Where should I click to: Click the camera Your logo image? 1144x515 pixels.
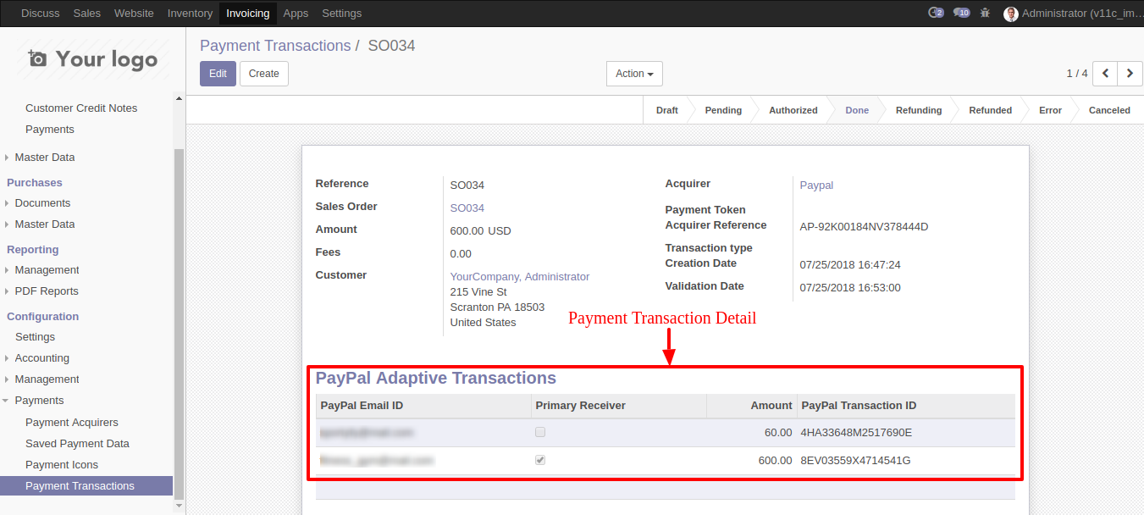click(92, 59)
